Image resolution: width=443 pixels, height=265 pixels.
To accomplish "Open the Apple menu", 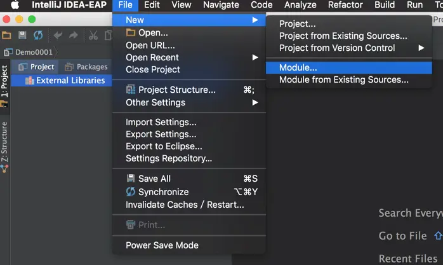I will tap(15, 5).
